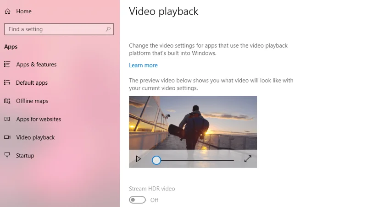
Task: Click the Default apps icon in the sidebar
Action: [7, 82]
